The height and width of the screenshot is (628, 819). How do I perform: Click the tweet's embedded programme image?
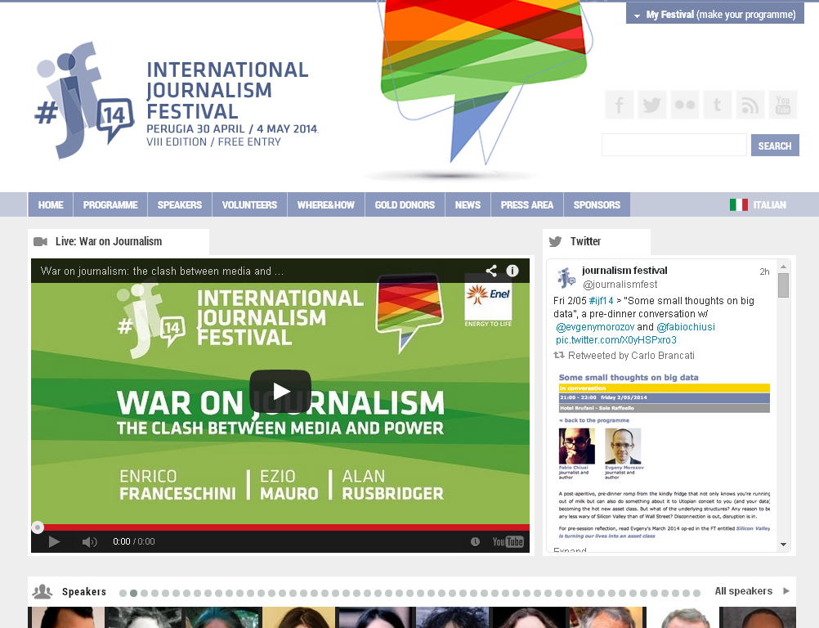[x=664, y=456]
